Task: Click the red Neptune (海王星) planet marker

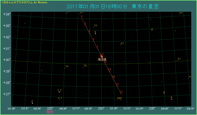Action: click(101, 56)
